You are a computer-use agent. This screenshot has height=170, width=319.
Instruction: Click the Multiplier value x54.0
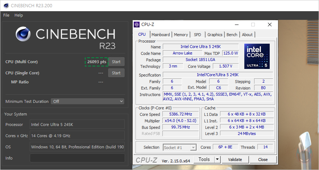coord(181,121)
